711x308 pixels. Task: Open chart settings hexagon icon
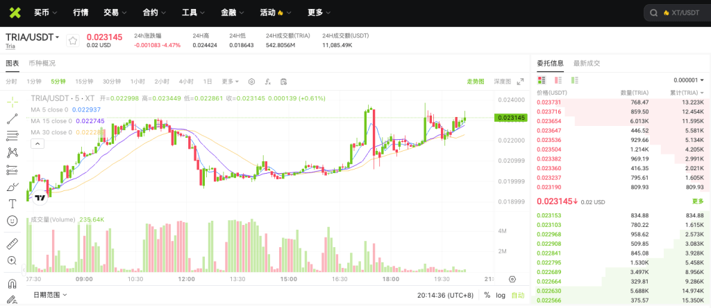pos(251,82)
